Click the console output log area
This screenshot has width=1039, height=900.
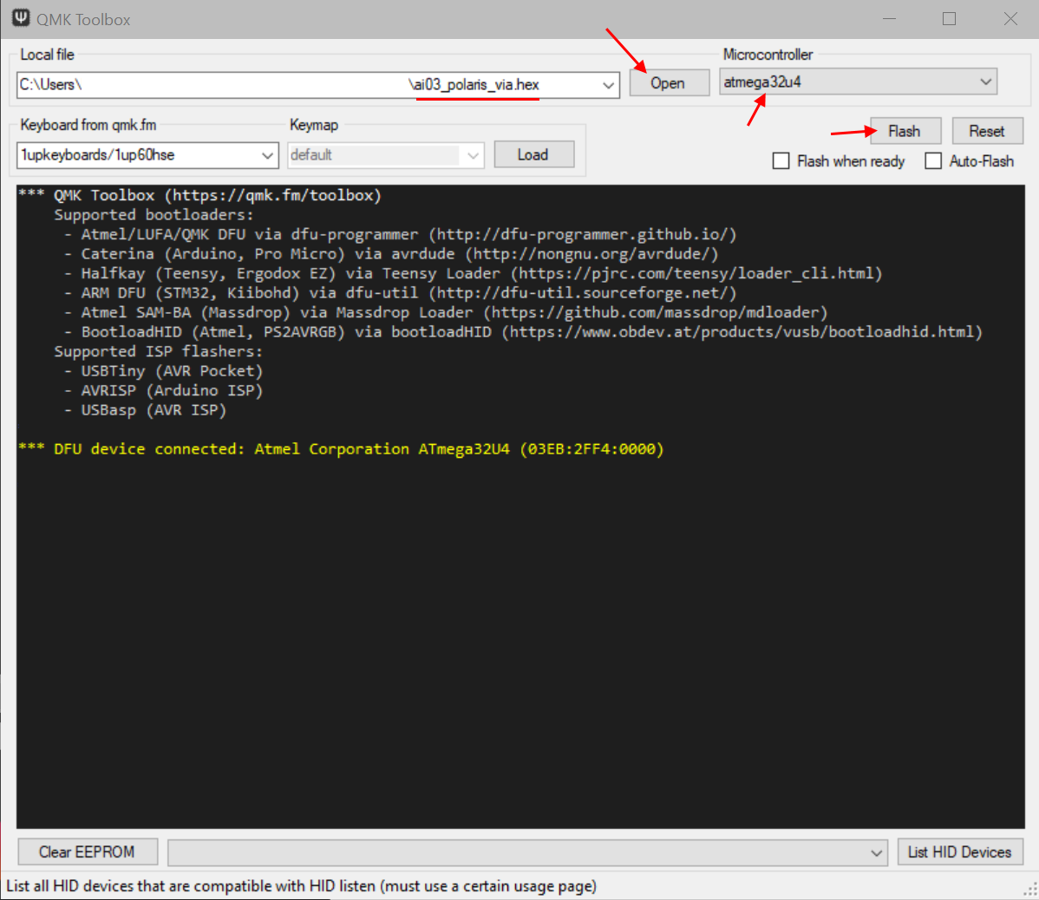point(520,506)
